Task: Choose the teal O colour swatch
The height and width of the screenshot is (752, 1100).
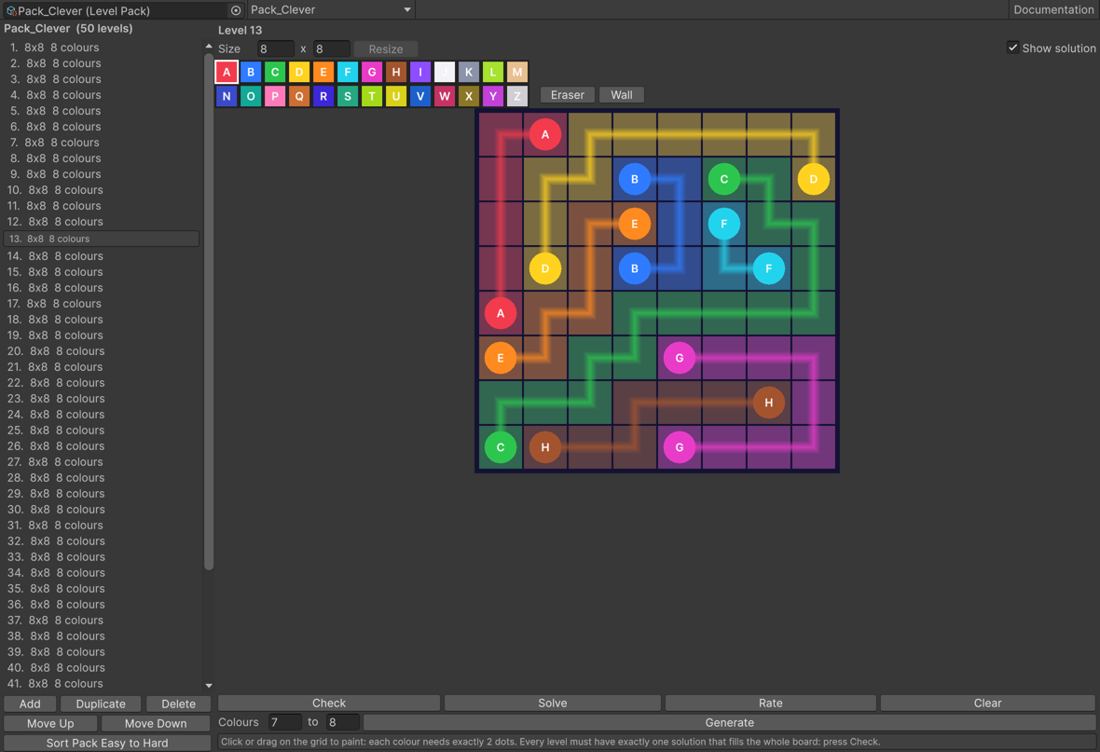Action: pos(251,96)
